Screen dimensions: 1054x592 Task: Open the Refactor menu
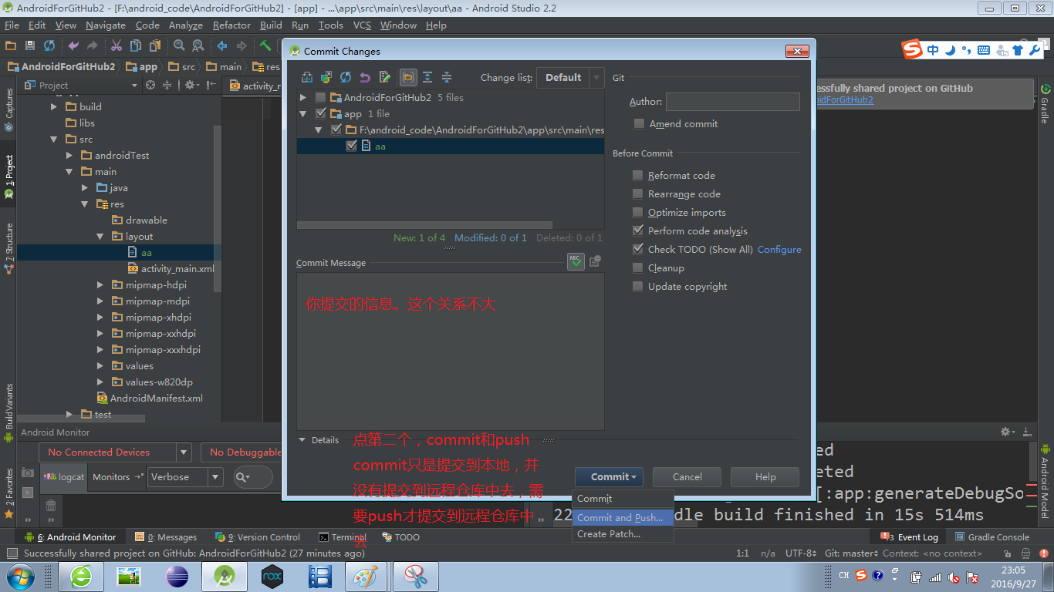pos(231,25)
